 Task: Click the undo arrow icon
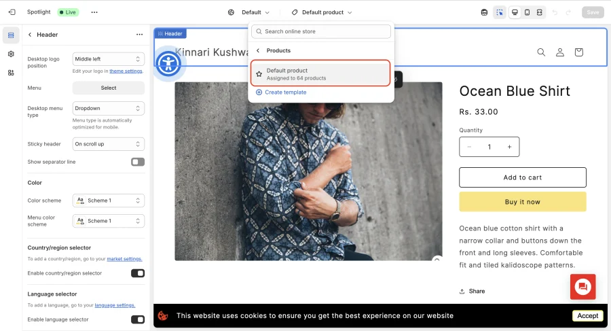[555, 12]
